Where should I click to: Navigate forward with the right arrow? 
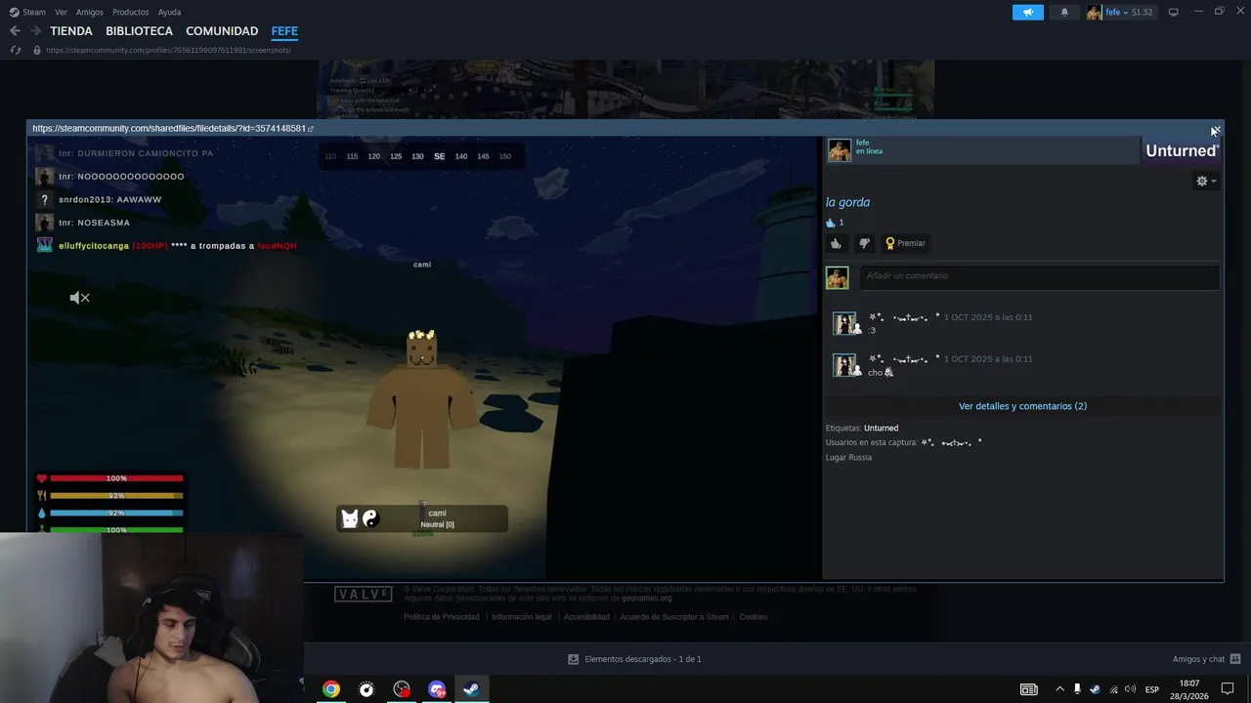coord(35,31)
